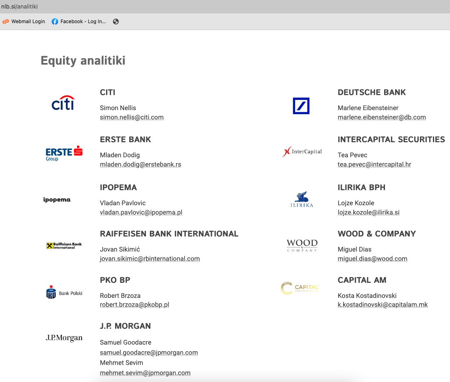The width and height of the screenshot is (450, 382).
Task: Click the INTERCAPITAL SECURITIES heading
Action: (391, 139)
